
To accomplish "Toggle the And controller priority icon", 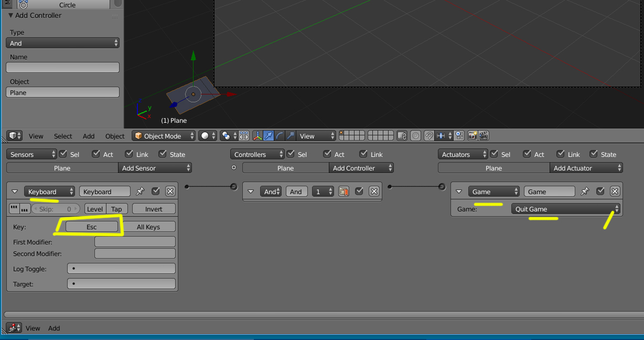I will (x=344, y=192).
